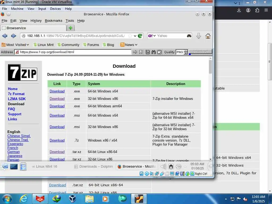Reload page with green refresh icon
Viewport: 272px width, 204px height.
tap(140, 36)
